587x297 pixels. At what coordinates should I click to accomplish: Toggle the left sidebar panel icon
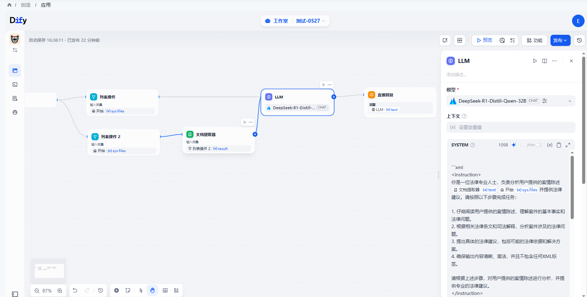[15, 294]
